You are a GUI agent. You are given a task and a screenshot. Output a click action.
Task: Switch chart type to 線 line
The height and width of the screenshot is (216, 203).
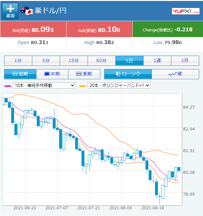(x=175, y=74)
